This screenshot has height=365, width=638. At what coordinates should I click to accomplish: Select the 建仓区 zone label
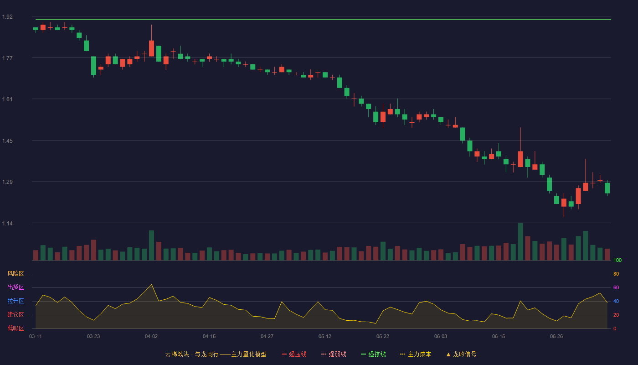(x=15, y=315)
